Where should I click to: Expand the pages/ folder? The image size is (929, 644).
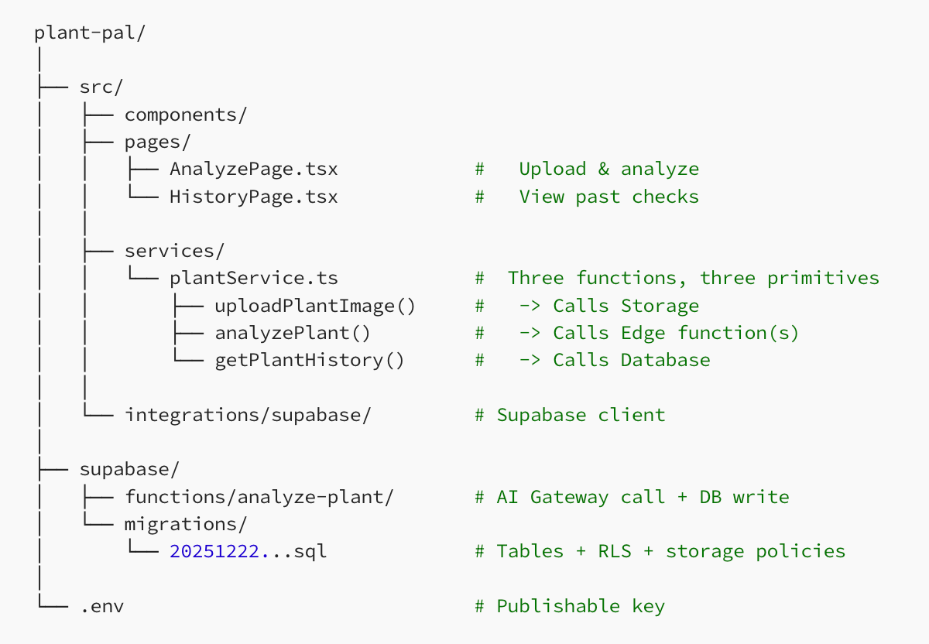157,142
